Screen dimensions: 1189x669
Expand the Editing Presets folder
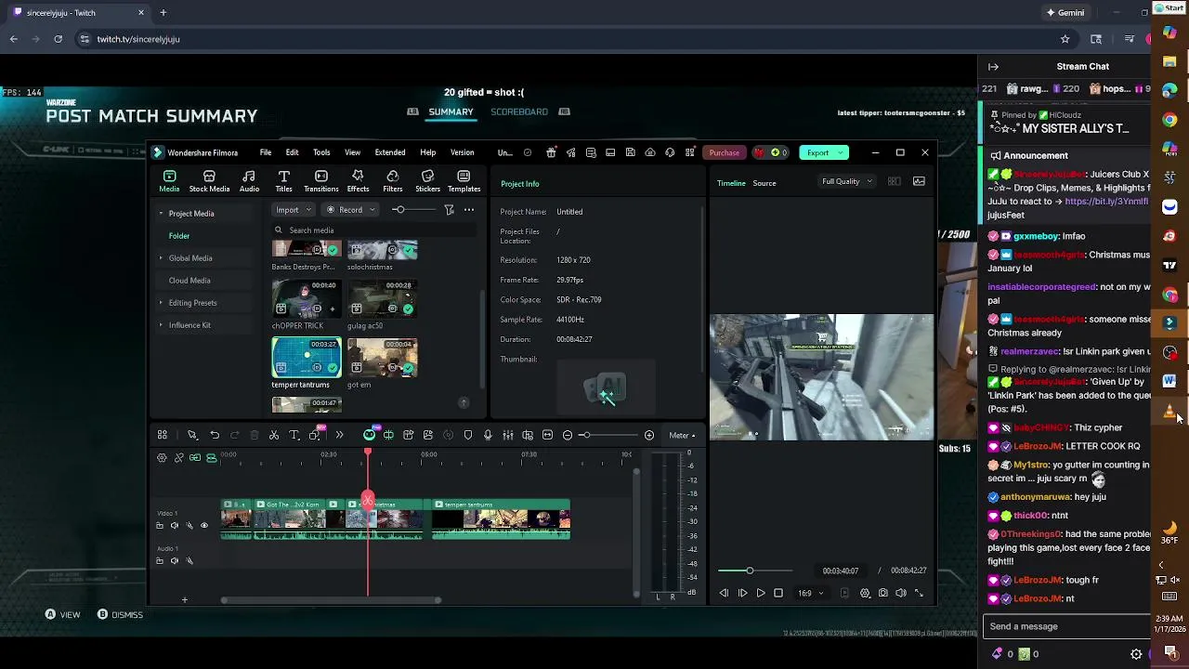point(161,303)
